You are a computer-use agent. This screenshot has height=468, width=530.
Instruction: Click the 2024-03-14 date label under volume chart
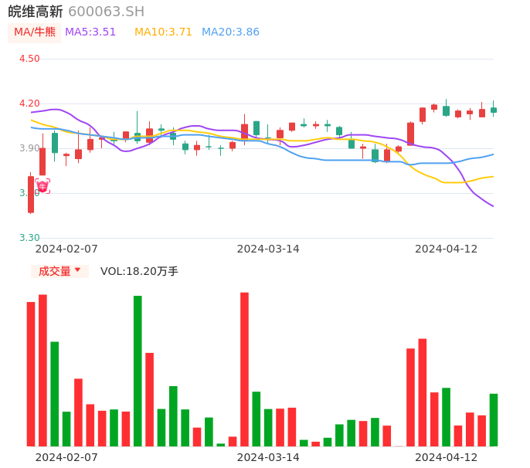point(268,457)
